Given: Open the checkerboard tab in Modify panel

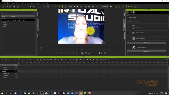Looking at the screenshot, I should (134, 12).
